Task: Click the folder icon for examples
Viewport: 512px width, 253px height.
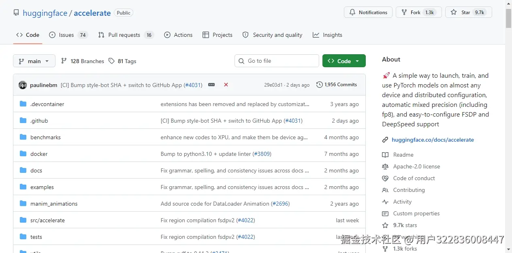Action: 23,187
